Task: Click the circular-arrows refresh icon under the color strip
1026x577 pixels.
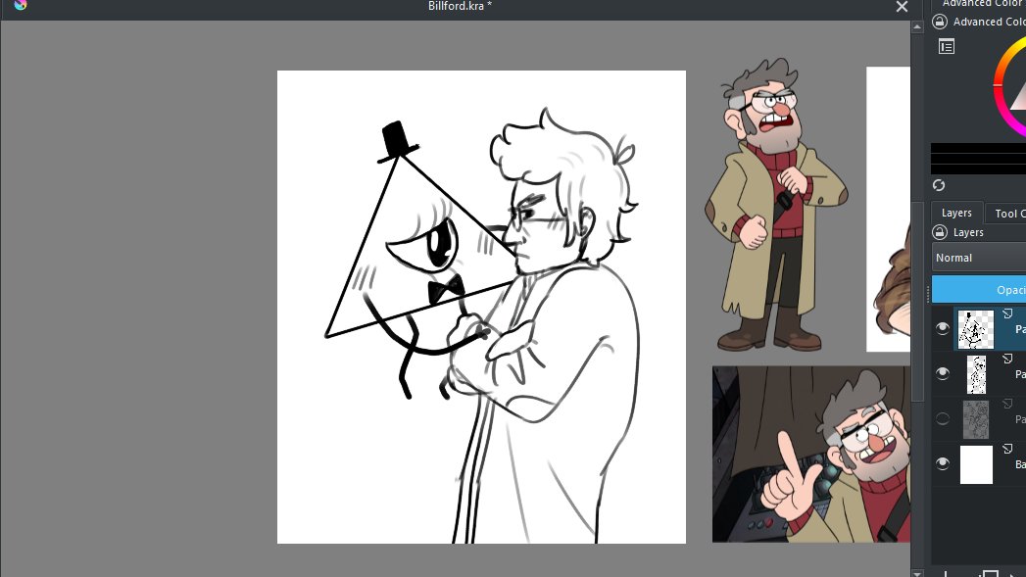Action: tap(939, 185)
